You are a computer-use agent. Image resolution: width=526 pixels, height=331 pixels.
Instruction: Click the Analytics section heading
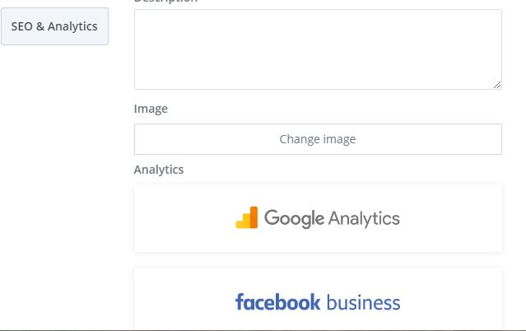(159, 170)
